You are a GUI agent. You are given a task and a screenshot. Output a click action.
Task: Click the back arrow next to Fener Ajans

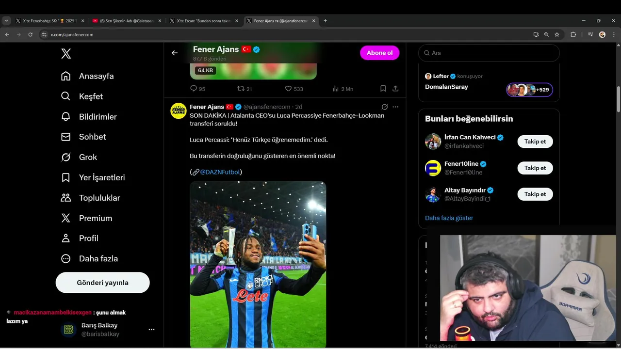point(175,53)
